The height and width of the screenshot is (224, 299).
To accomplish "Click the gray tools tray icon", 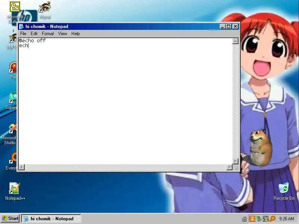I will tap(266, 219).
